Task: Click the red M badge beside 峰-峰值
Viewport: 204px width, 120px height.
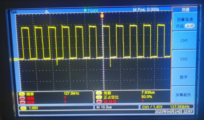Action: click(x=99, y=101)
